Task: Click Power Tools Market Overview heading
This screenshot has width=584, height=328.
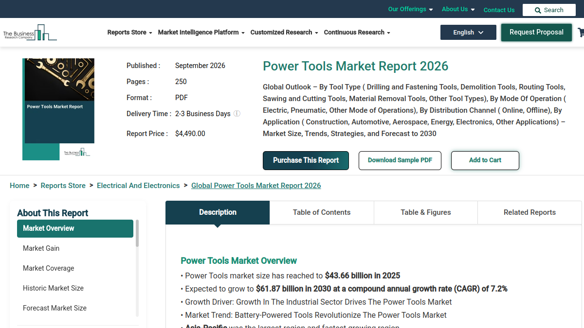Action: tap(238, 261)
